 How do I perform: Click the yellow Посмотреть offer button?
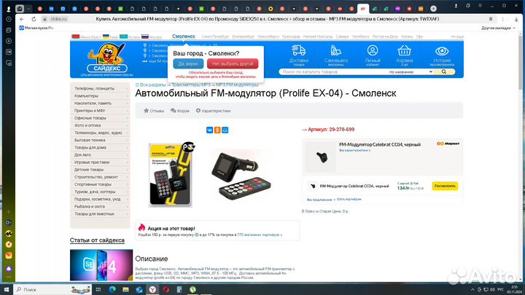click(x=445, y=186)
